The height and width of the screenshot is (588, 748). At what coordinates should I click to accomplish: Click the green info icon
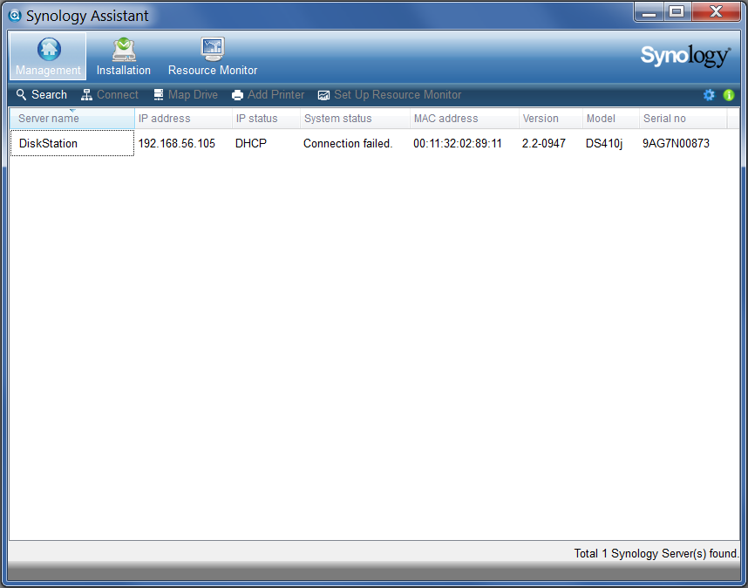[x=729, y=95]
